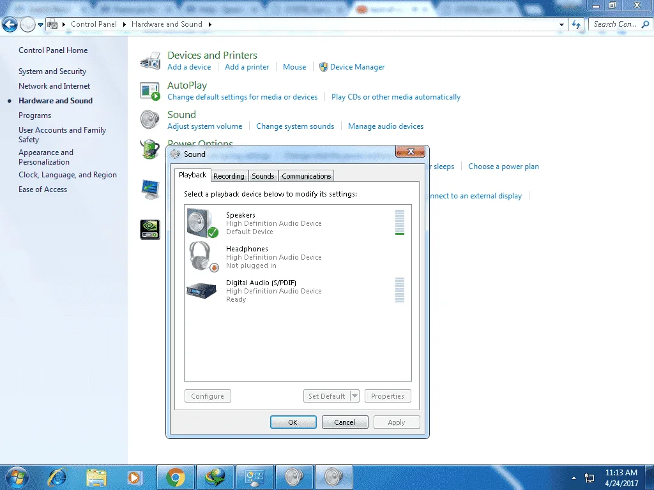Viewport: 654px width, 490px height.
Task: Launch Google Chrome from taskbar
Action: 176,477
